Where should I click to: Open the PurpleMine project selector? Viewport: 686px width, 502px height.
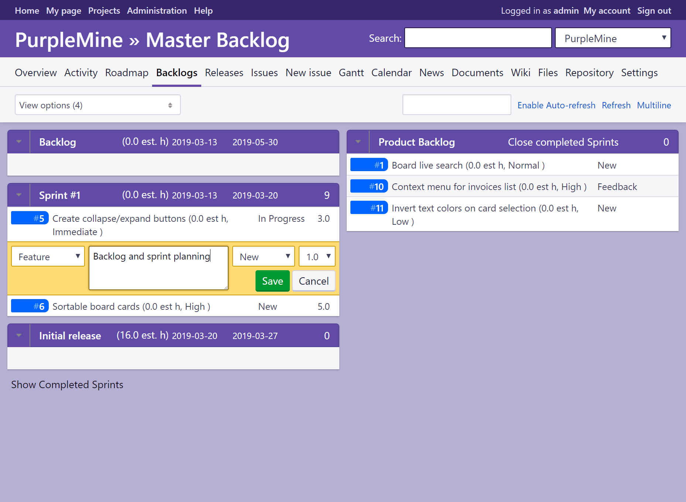point(613,38)
